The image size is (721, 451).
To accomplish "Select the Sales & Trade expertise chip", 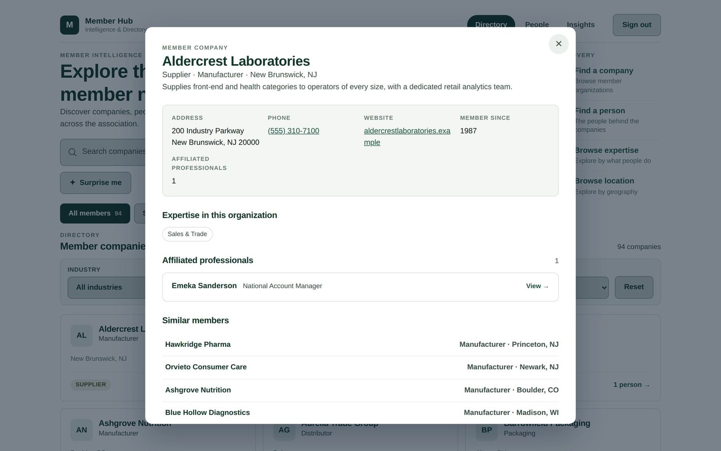I will click(x=187, y=234).
